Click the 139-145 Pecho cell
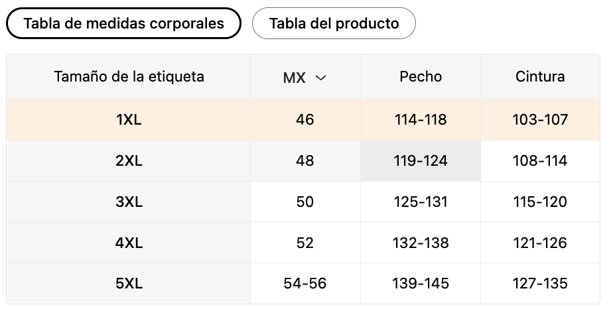The width and height of the screenshot is (613, 309). 421,283
